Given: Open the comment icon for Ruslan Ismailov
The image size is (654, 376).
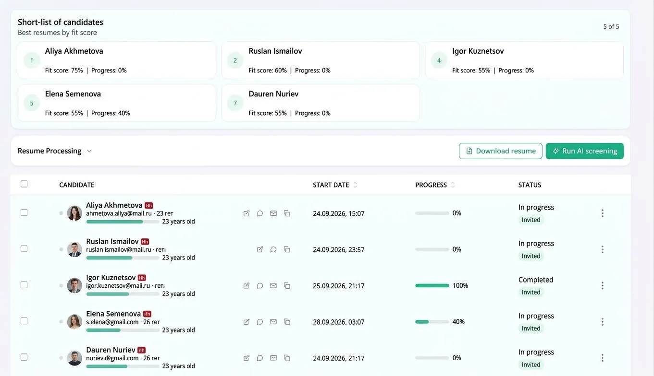Looking at the screenshot, I should [273, 249].
